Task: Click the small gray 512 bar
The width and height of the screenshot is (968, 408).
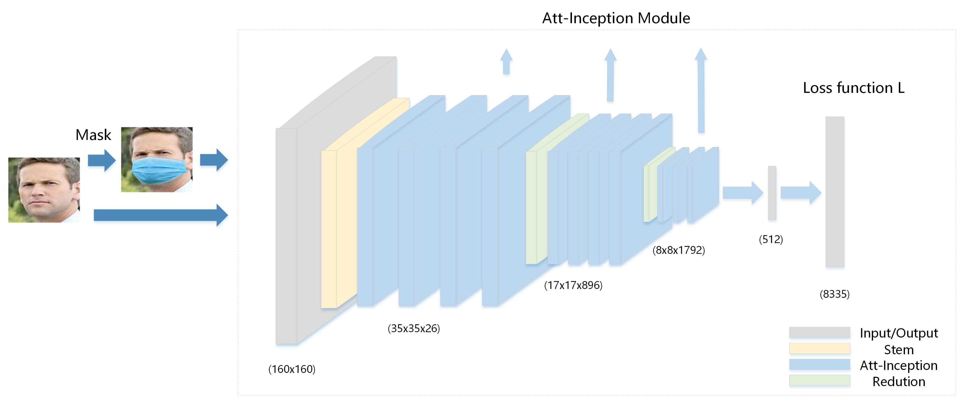Action: [x=772, y=193]
